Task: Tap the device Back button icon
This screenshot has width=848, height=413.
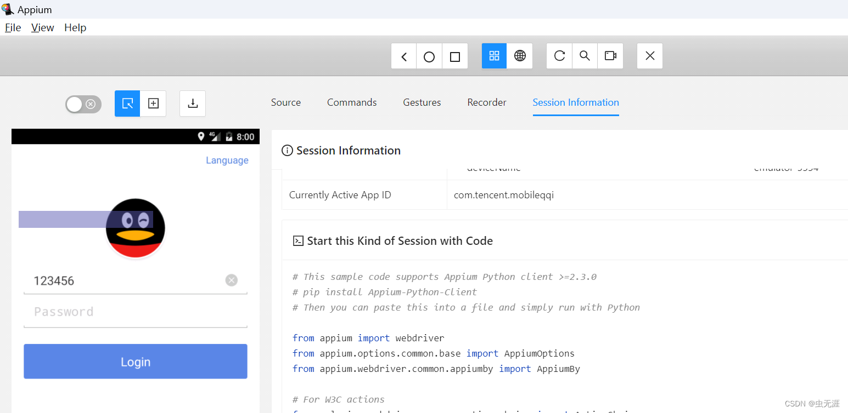Action: [404, 56]
